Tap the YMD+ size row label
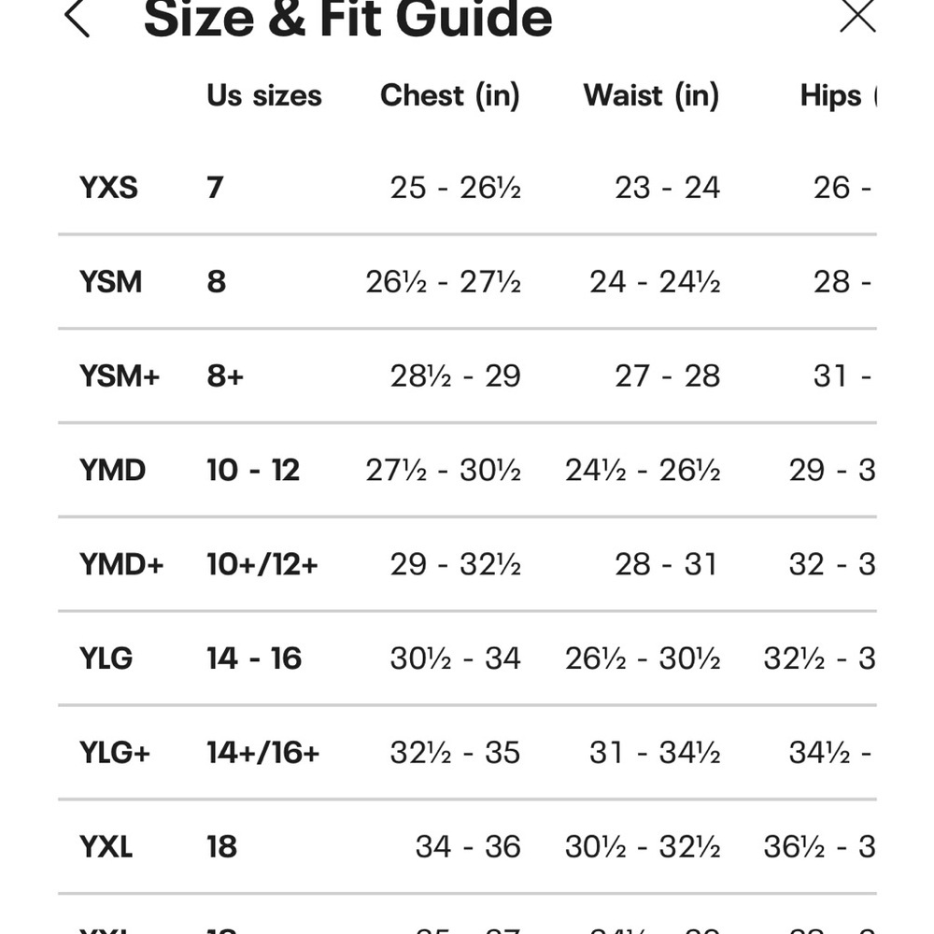 [x=121, y=564]
